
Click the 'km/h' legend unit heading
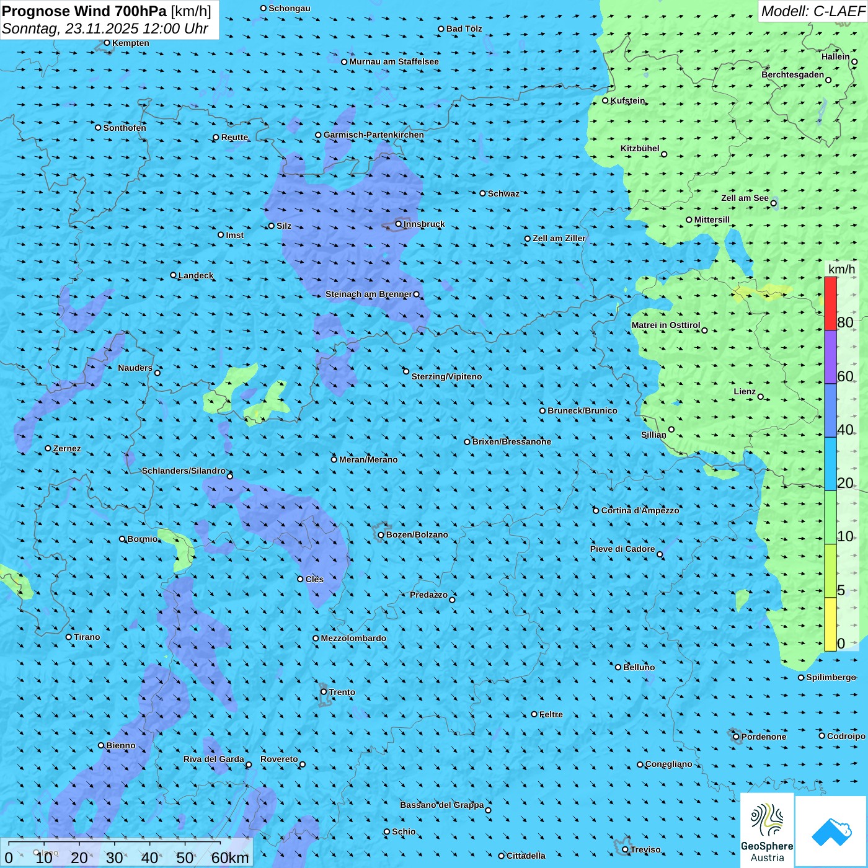pos(841,269)
